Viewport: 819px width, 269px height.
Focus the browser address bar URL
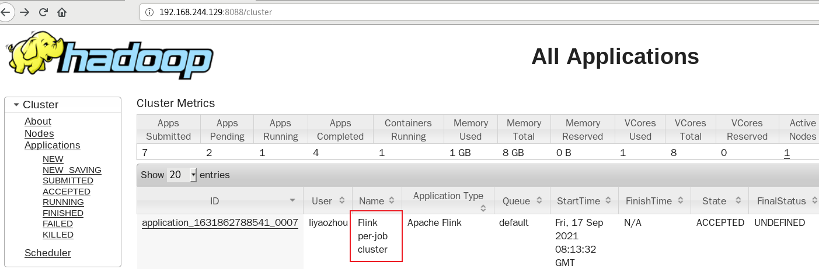pyautogui.click(x=216, y=12)
